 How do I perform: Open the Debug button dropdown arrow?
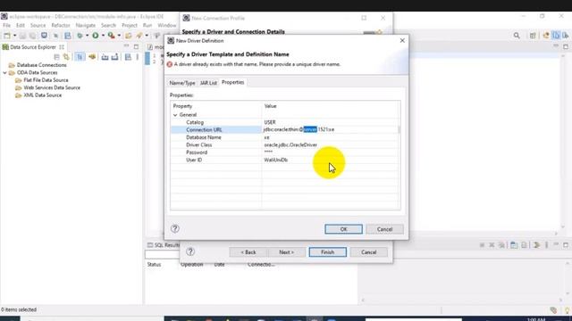[x=88, y=36]
